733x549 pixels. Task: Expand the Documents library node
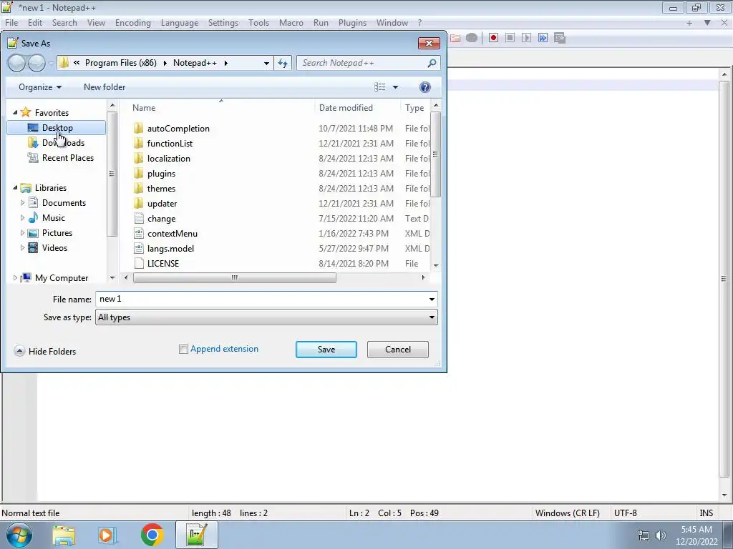22,202
